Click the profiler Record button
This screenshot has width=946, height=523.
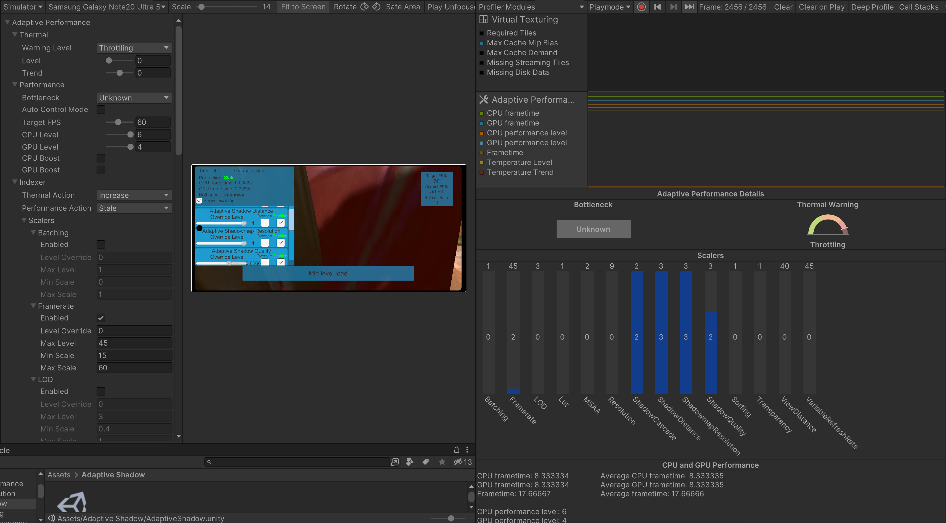(641, 7)
